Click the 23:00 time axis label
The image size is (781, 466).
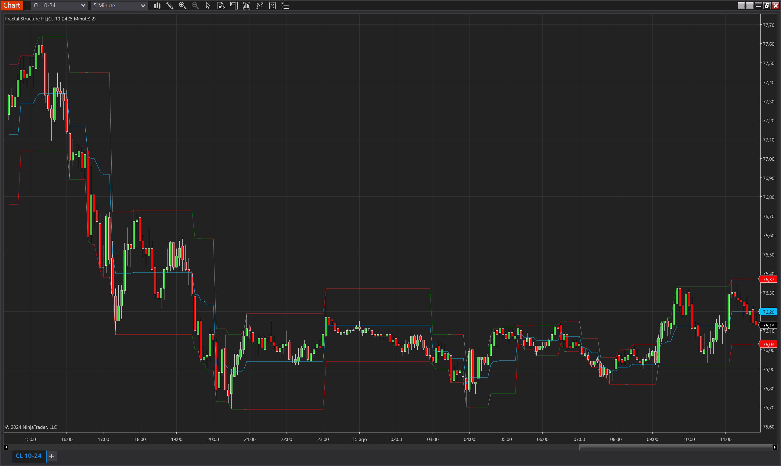(323, 439)
